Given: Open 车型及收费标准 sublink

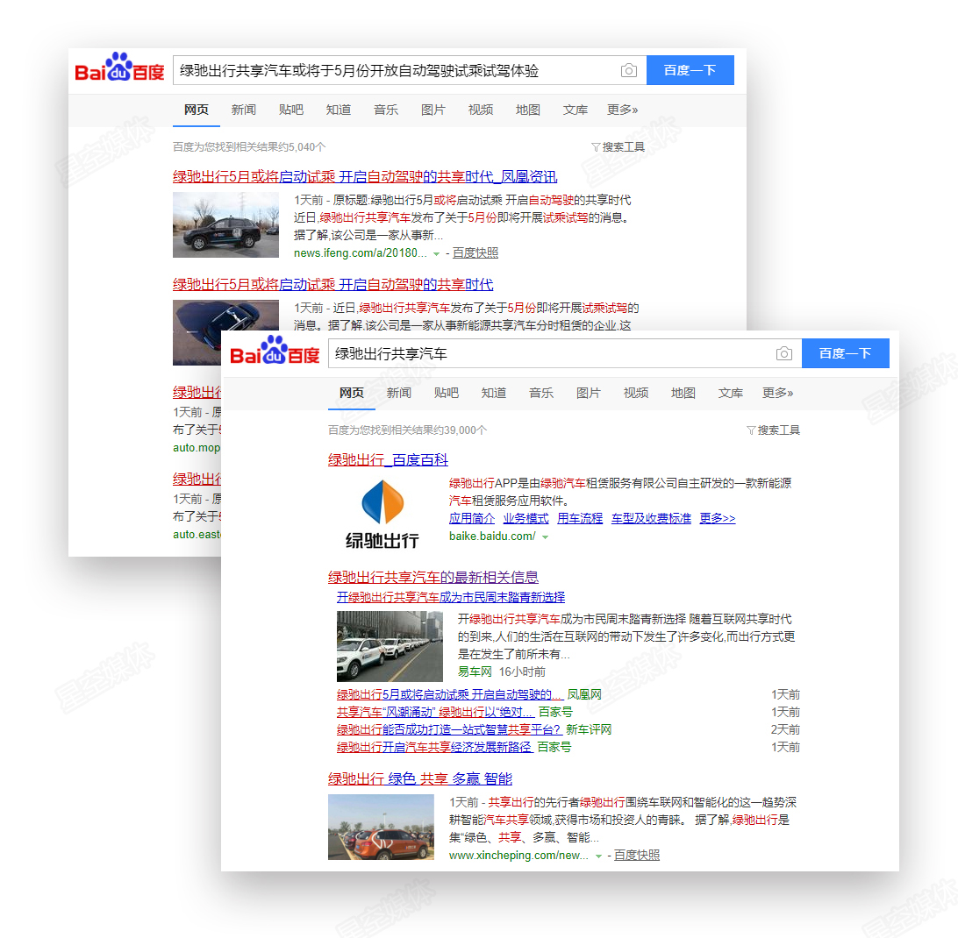Looking at the screenshot, I should tap(651, 518).
